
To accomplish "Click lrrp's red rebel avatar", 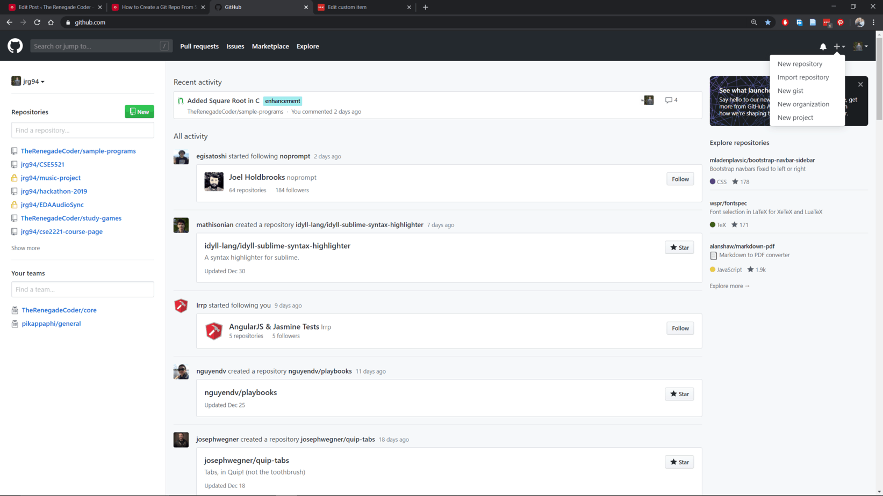I will (x=181, y=305).
